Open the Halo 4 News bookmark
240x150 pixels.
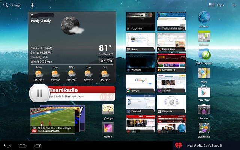(x=171, y=42)
